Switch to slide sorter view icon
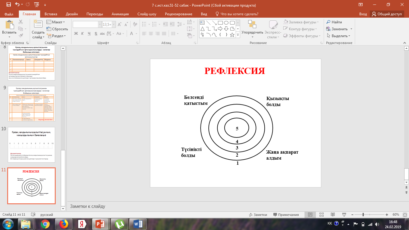 322,215
